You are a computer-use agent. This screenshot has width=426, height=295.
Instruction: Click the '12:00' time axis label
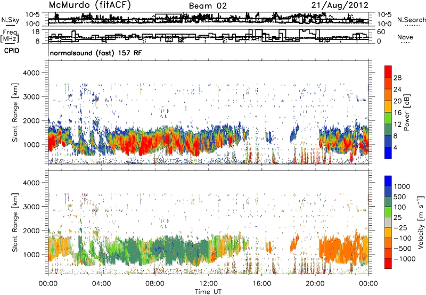(x=208, y=284)
